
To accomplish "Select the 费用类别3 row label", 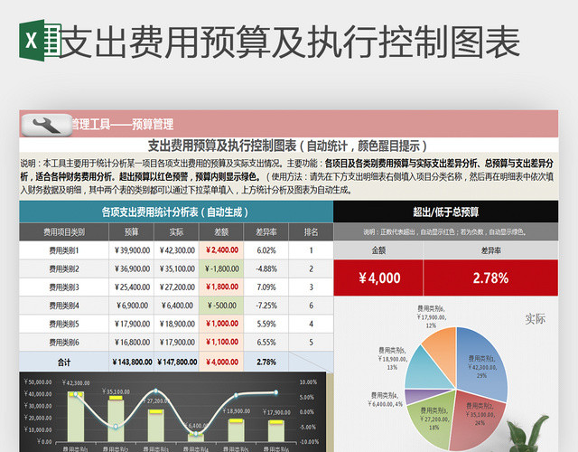I will pyautogui.click(x=64, y=287).
